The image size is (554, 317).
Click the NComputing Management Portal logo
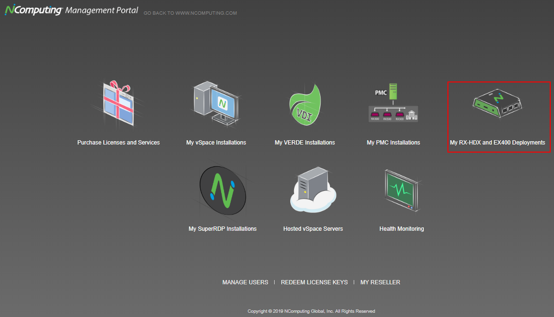pyautogui.click(x=71, y=10)
